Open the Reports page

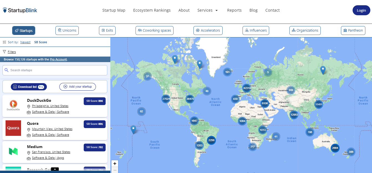(234, 10)
